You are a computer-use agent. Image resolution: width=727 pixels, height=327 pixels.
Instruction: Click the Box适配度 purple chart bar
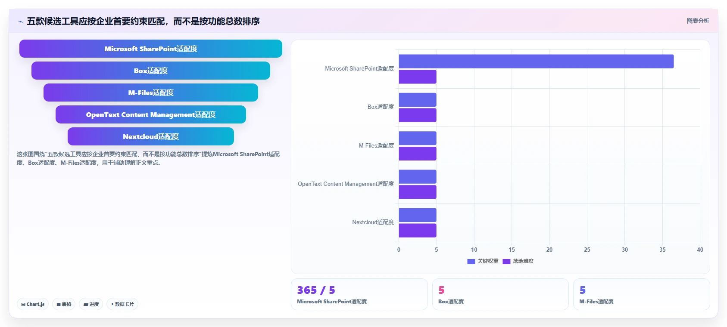[x=418, y=115]
